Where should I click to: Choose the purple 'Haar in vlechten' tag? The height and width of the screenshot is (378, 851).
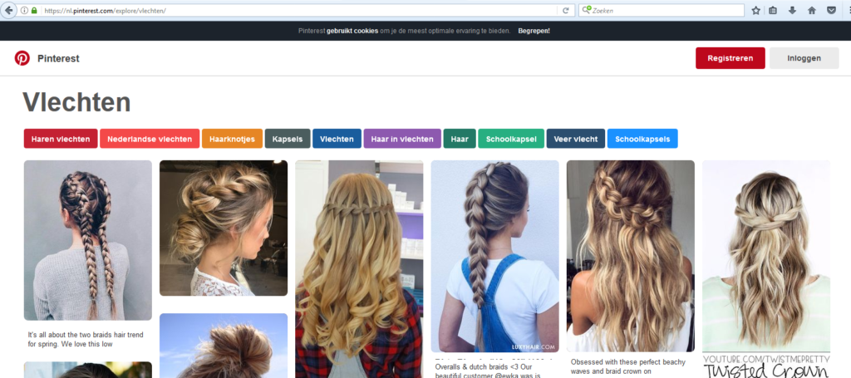402,139
